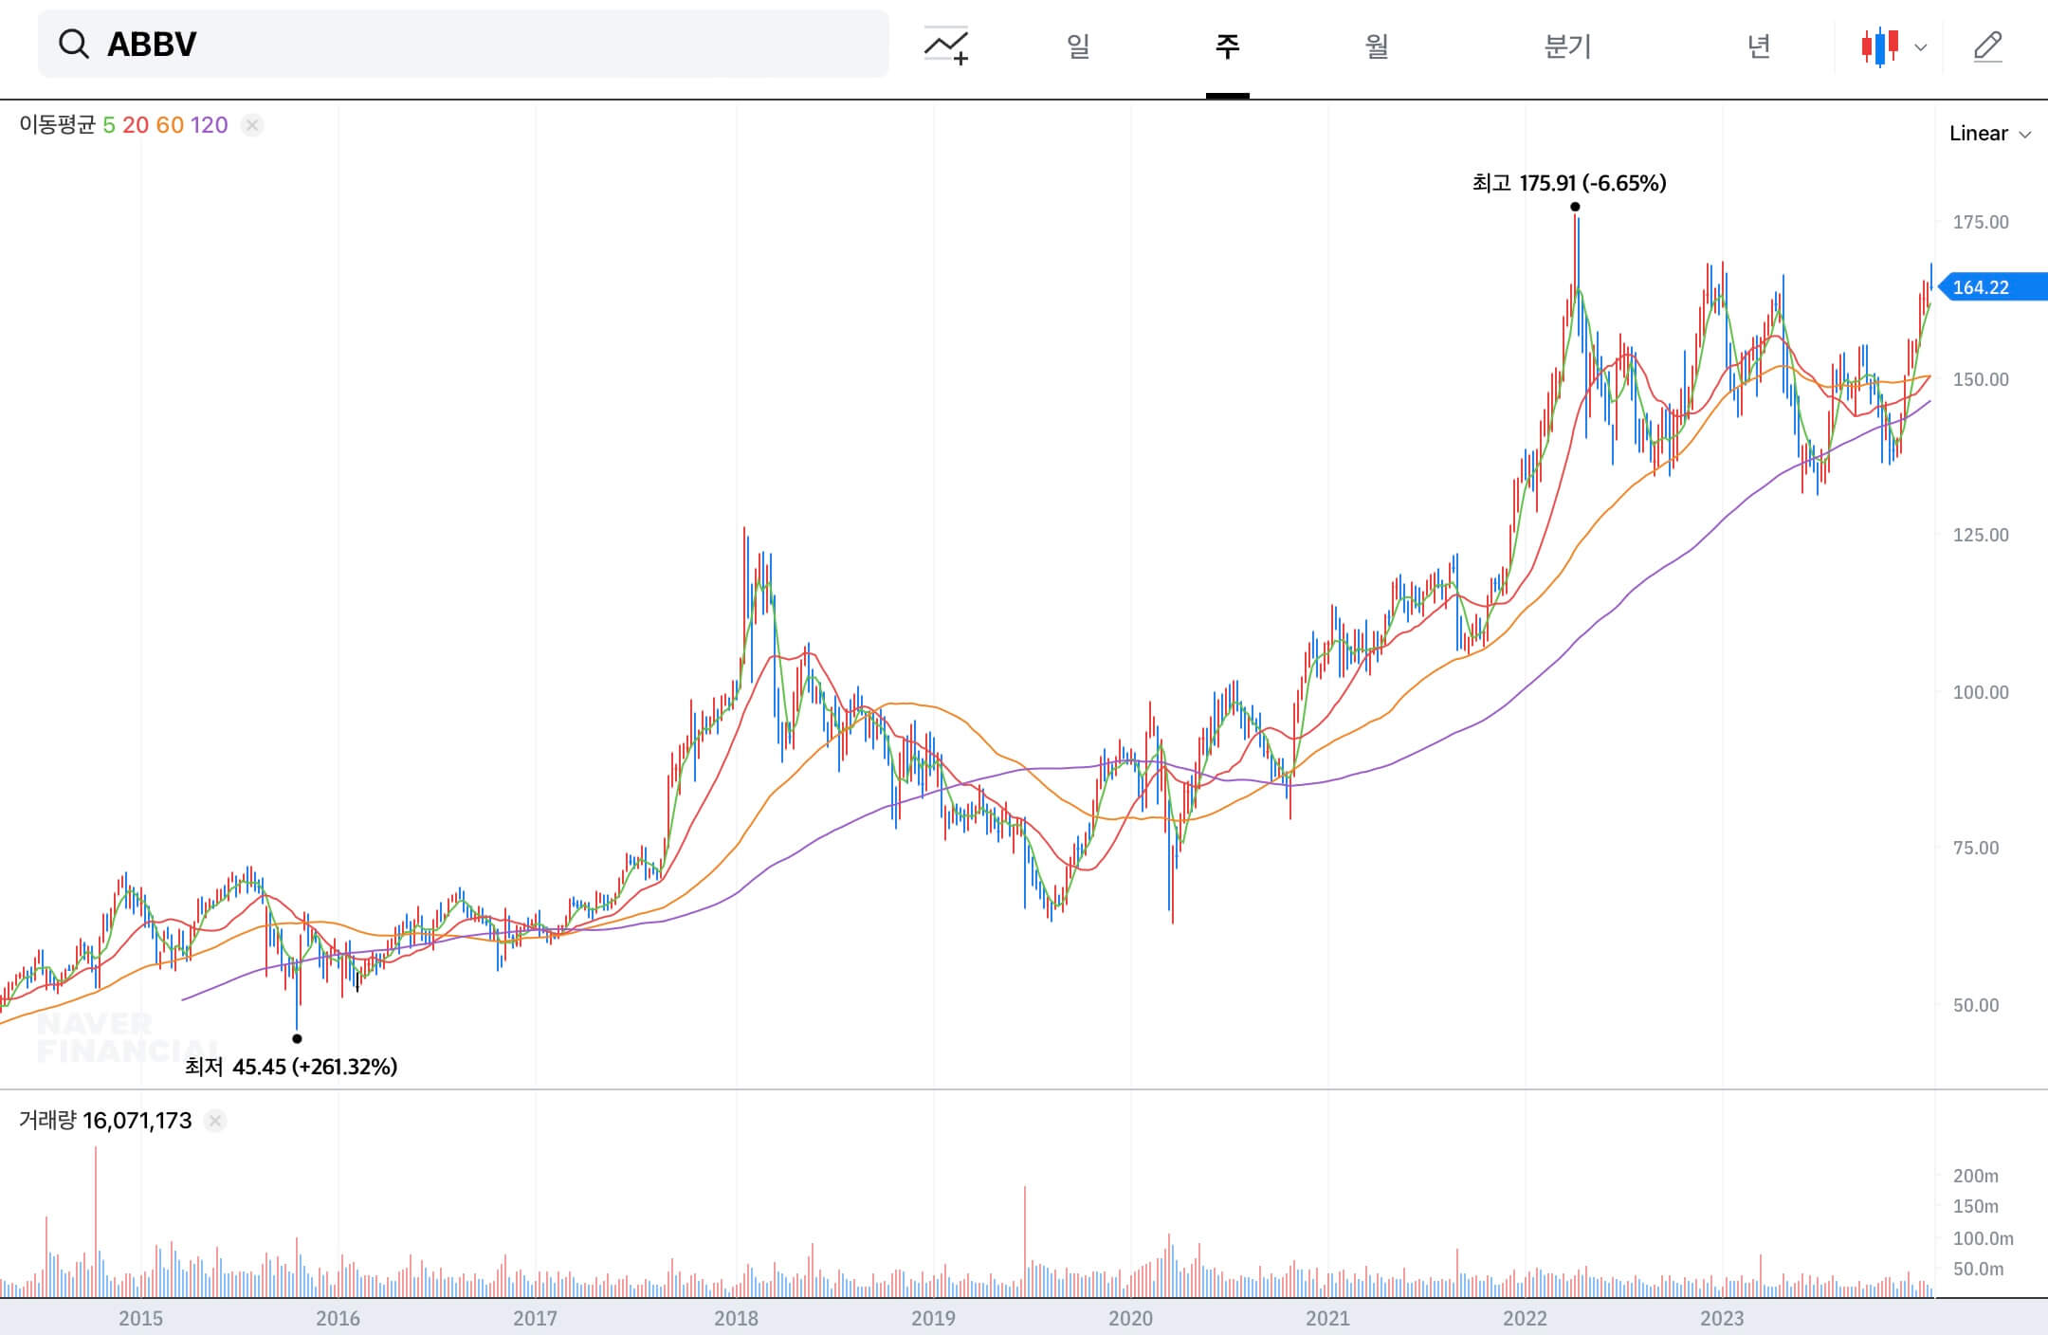This screenshot has width=2048, height=1335.
Task: Switch to the 일 daily tab
Action: (1079, 45)
